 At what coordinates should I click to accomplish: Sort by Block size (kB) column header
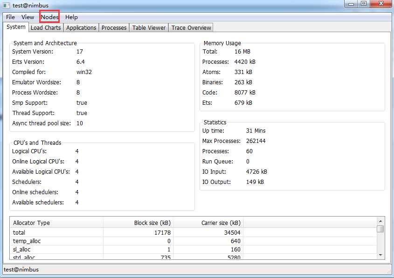coord(138,223)
